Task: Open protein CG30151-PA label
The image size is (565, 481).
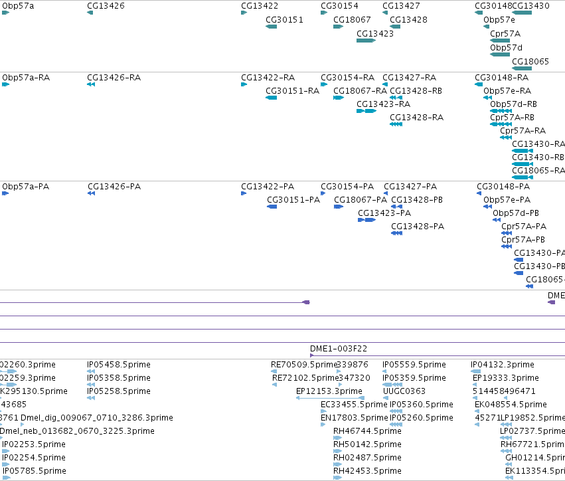Action: [x=293, y=200]
